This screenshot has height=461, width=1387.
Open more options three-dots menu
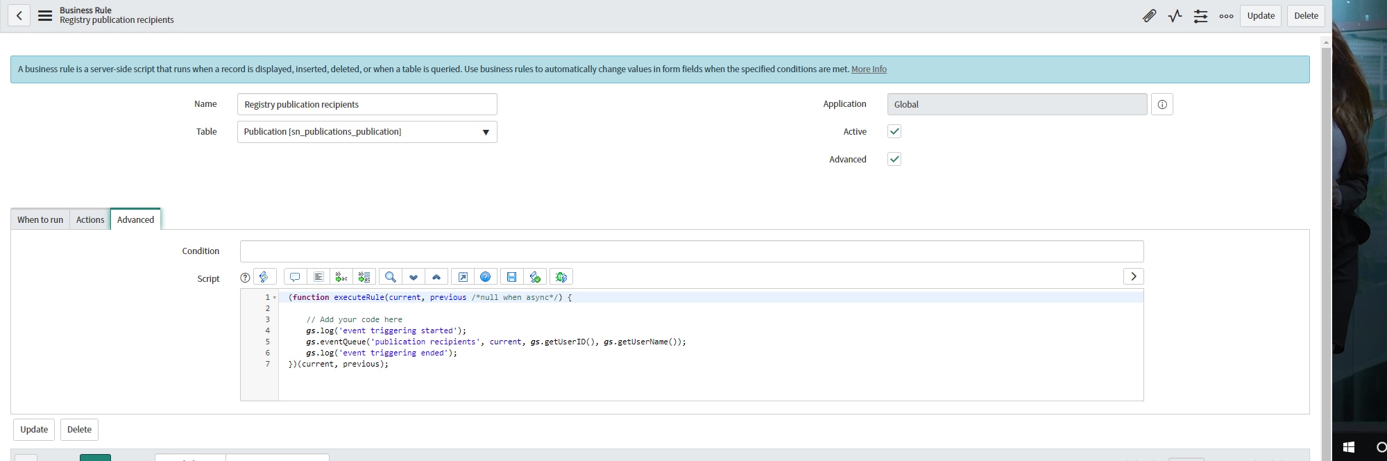pos(1226,16)
